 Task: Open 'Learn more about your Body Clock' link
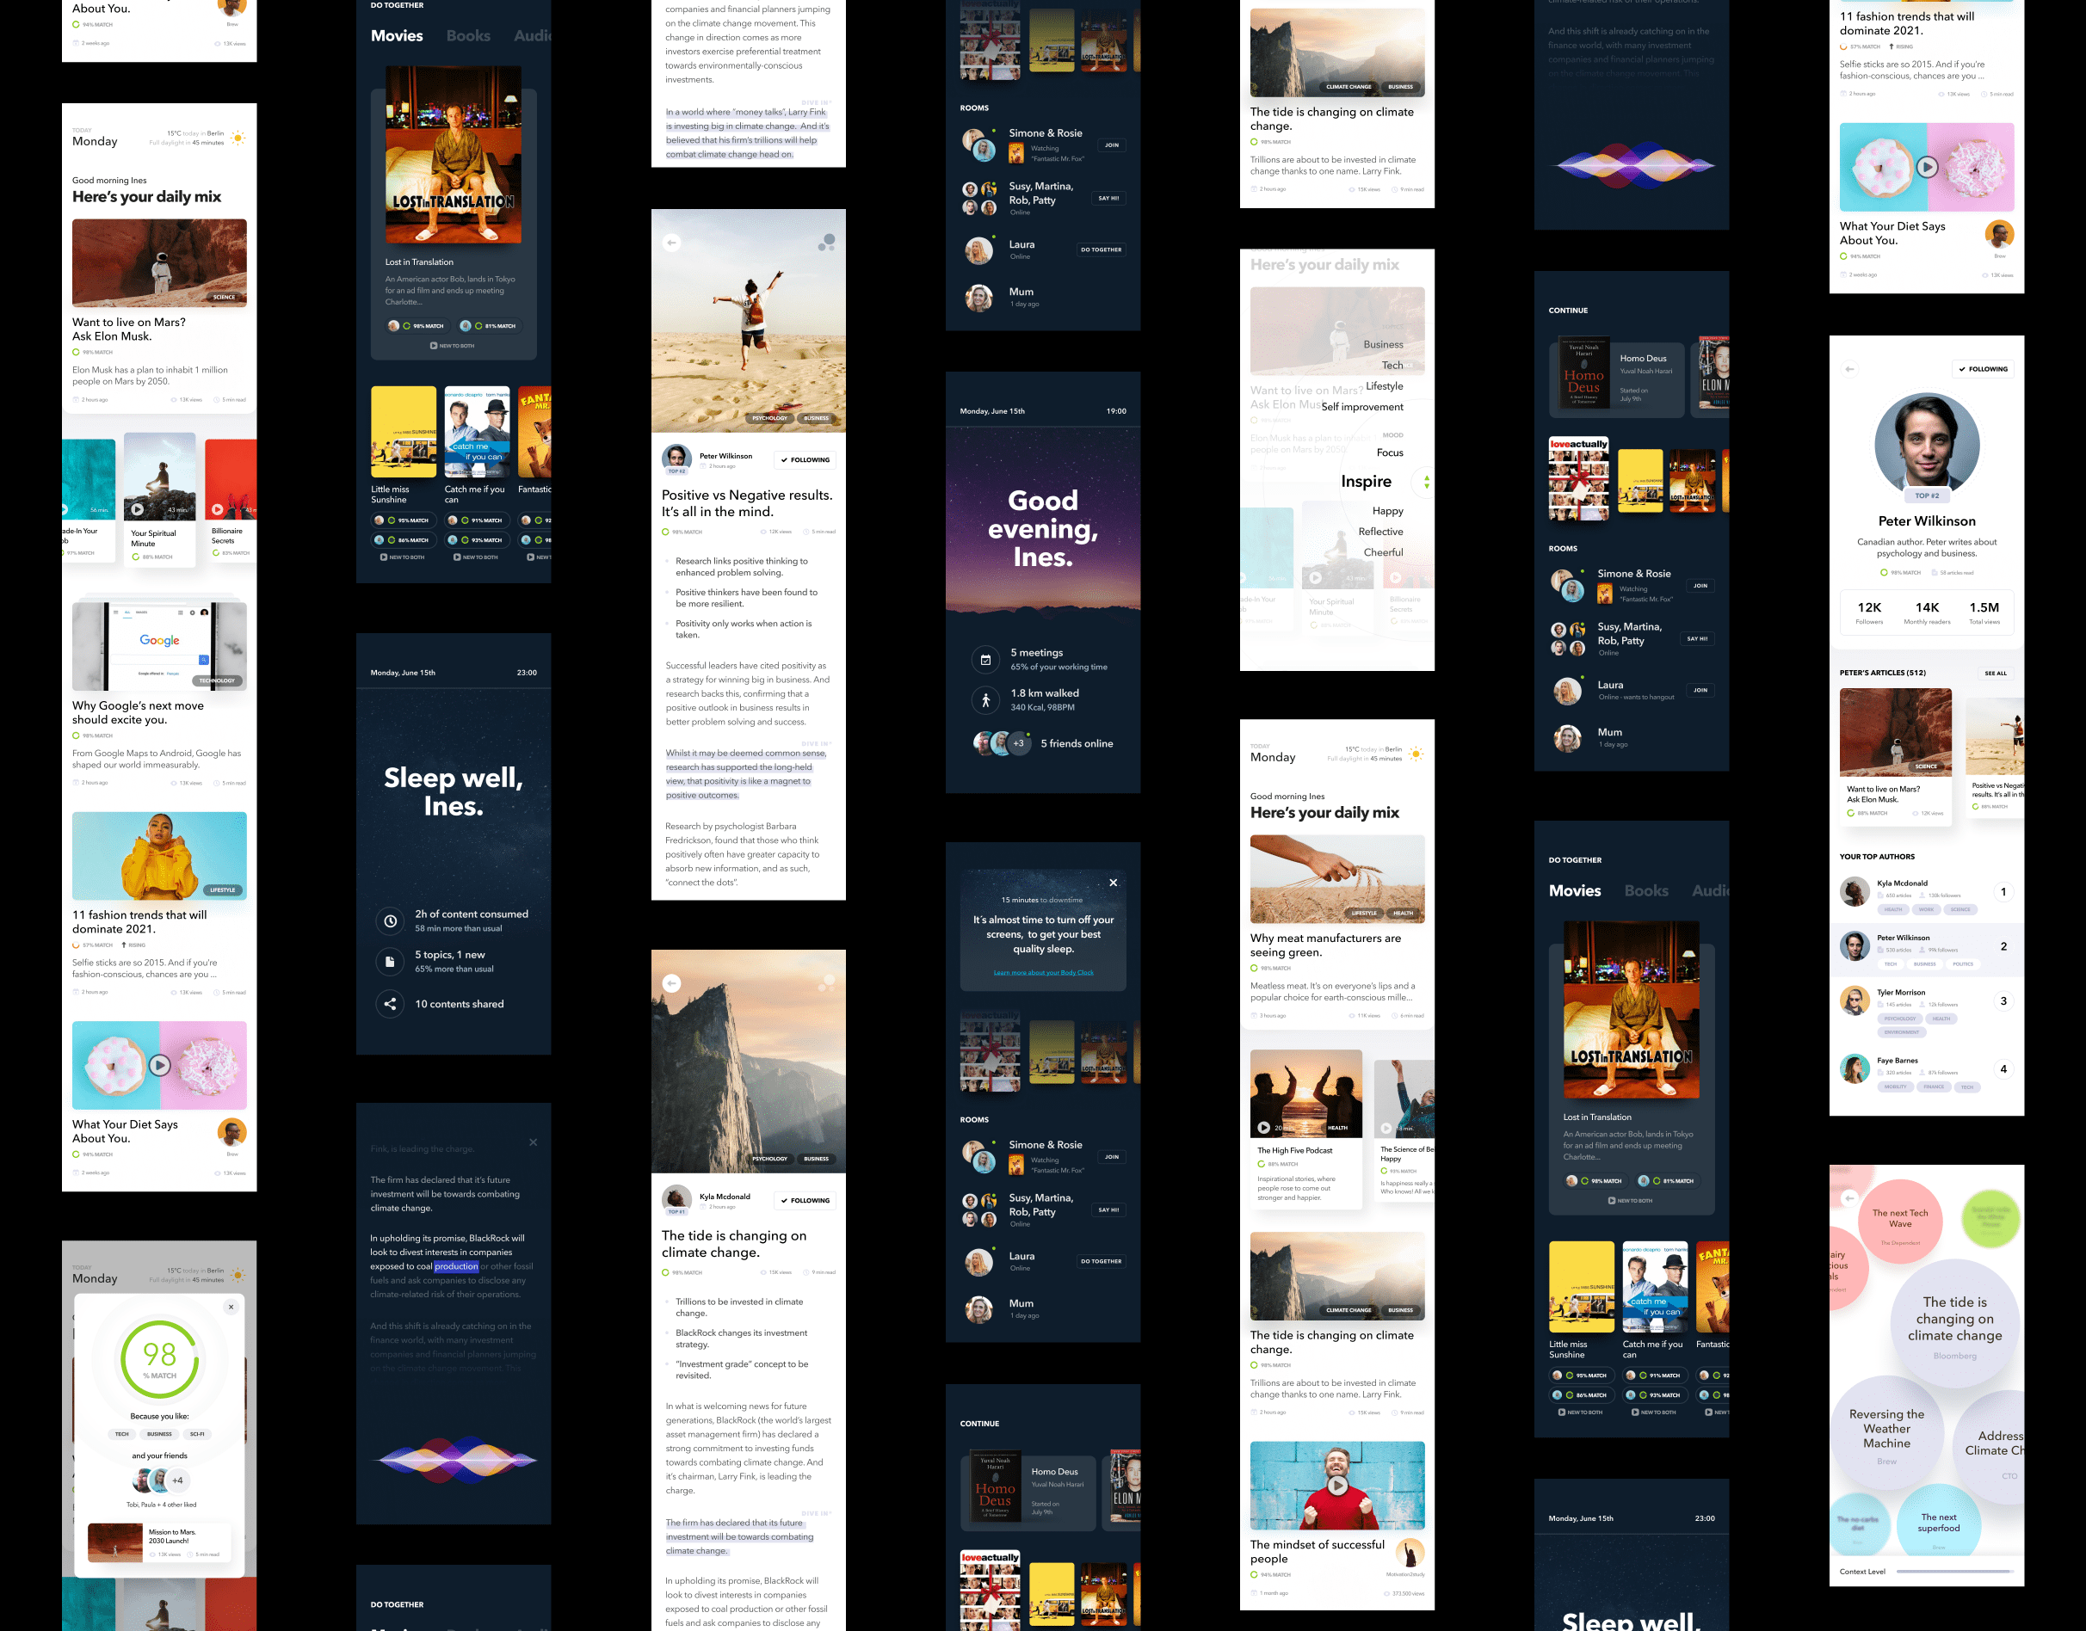click(x=1043, y=972)
